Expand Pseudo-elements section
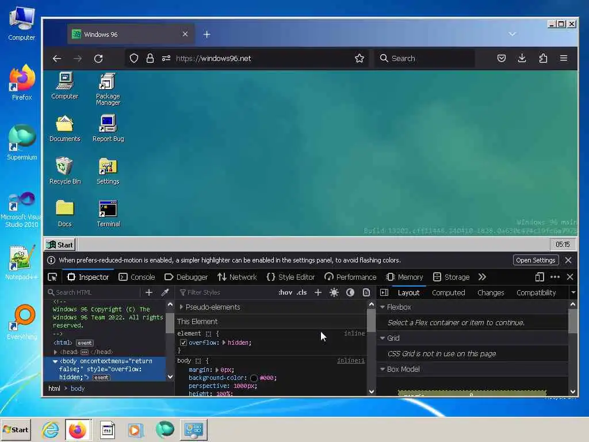This screenshot has width=589, height=442. [181, 307]
